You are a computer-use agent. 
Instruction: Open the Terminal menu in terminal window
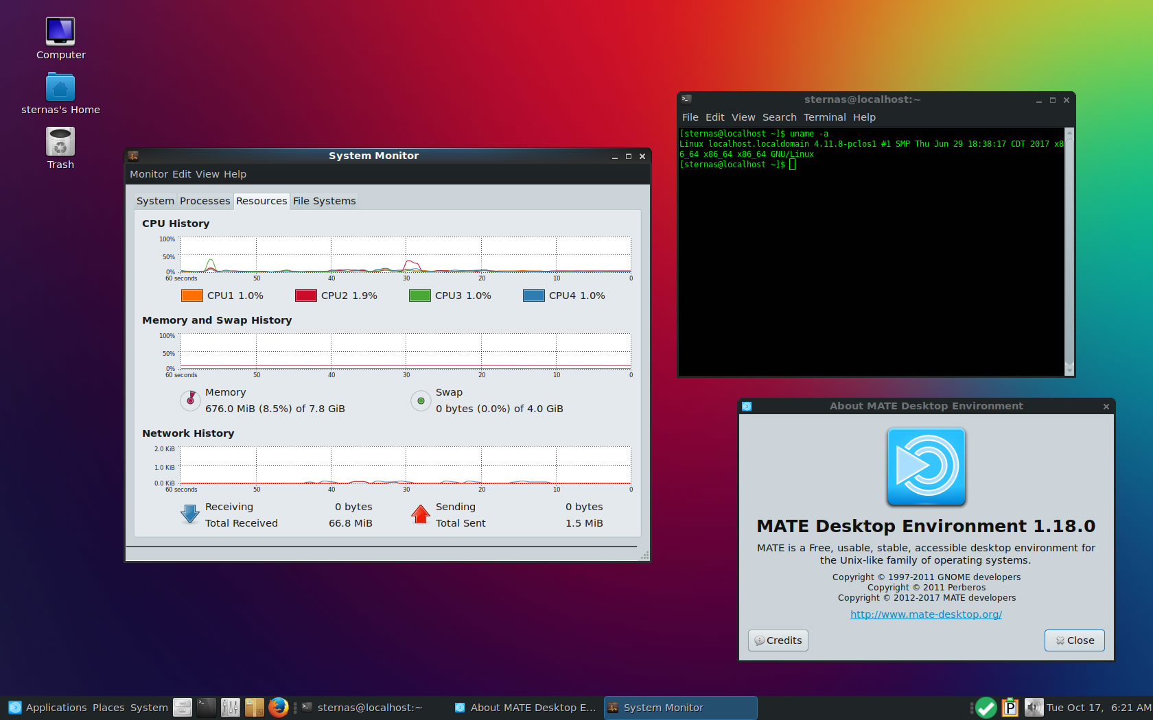tap(825, 117)
